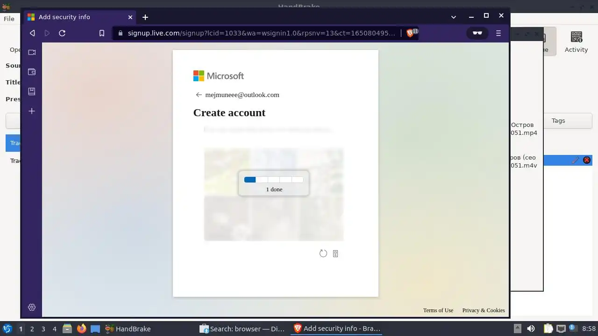This screenshot has width=598, height=336.
Task: Click the taskbar clock 8:58
Action: click(589, 329)
